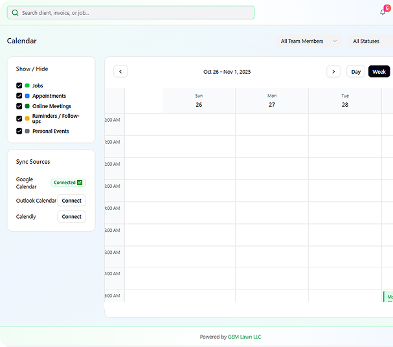This screenshot has width=393, height=347.
Task: Click the Appointments label
Action: [49, 96]
